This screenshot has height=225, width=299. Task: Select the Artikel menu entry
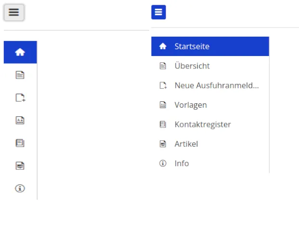[186, 144]
